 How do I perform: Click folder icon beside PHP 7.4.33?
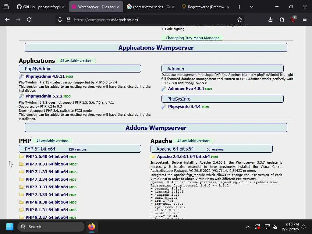(x=21, y=195)
